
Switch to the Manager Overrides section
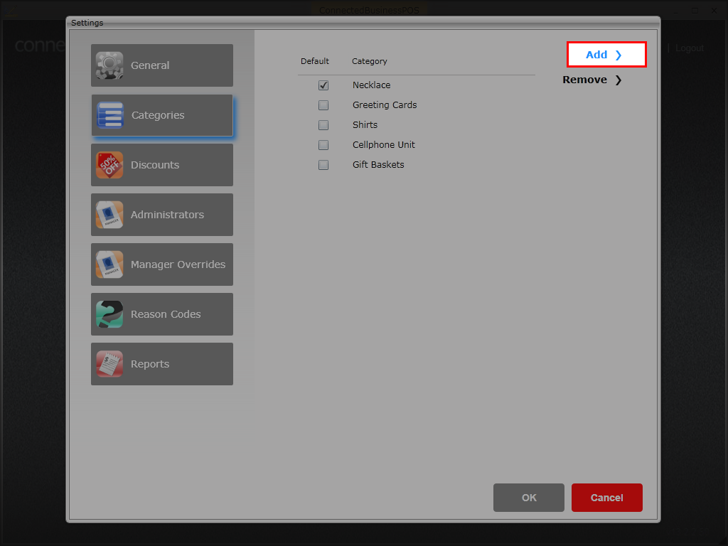[162, 264]
